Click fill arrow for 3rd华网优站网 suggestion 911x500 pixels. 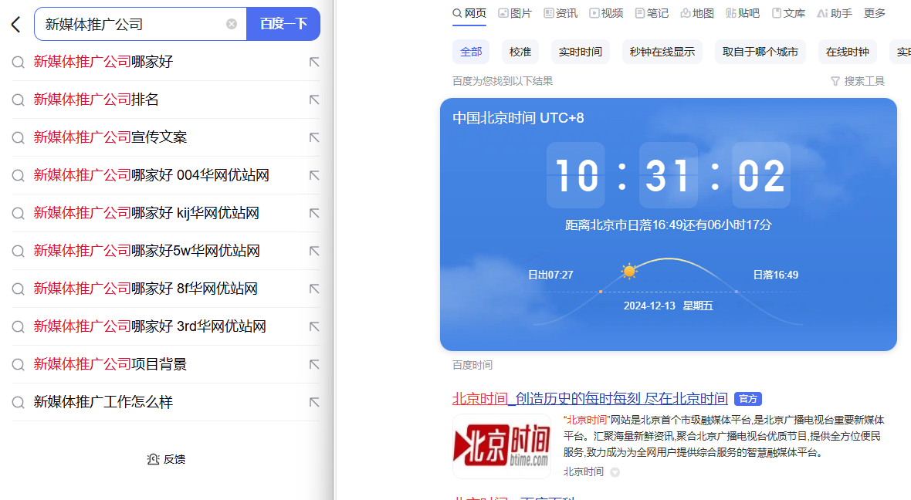(314, 326)
